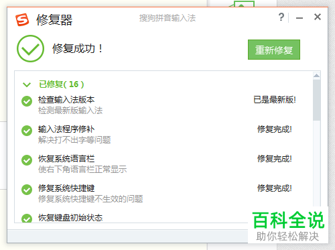Image resolution: width=335 pixels, height=250 pixels.
Task: Click the 已是最新版! status text
Action: click(275, 100)
